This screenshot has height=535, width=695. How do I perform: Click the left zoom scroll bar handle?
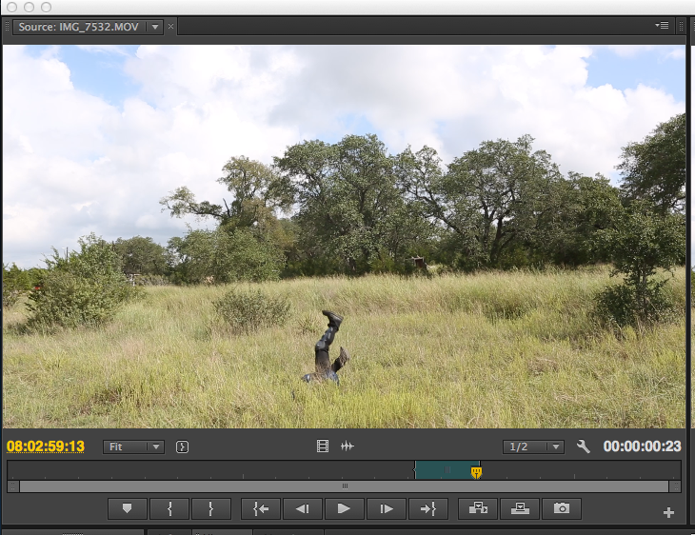pos(13,486)
